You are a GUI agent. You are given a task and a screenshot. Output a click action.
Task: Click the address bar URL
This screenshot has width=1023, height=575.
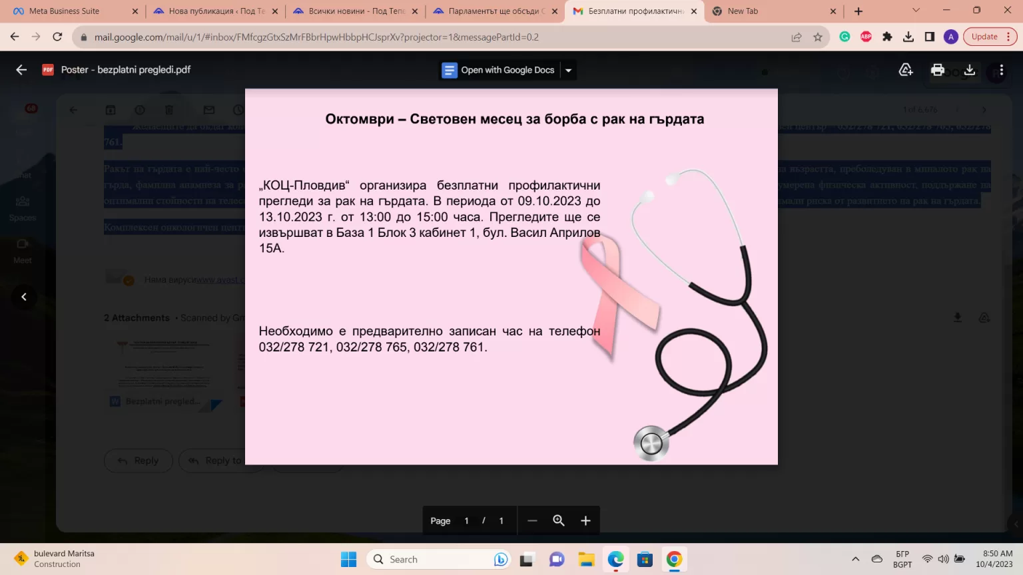pos(316,37)
